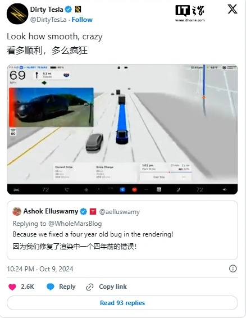This screenshot has width=246, height=318.
Task: Open the 10:24 PM Oct 9 timestamp
Action: click(x=40, y=269)
